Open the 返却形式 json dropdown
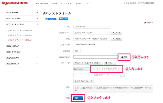Screen dimensions: 163x103 coord(77,51)
